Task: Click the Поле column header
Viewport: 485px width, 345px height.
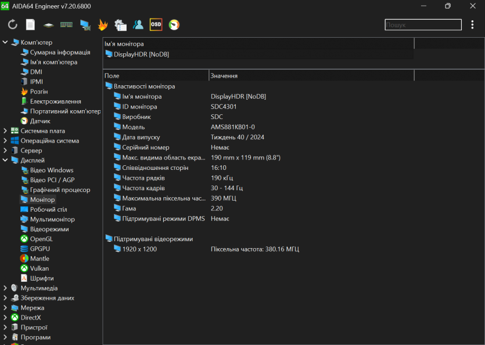Action: coord(112,76)
